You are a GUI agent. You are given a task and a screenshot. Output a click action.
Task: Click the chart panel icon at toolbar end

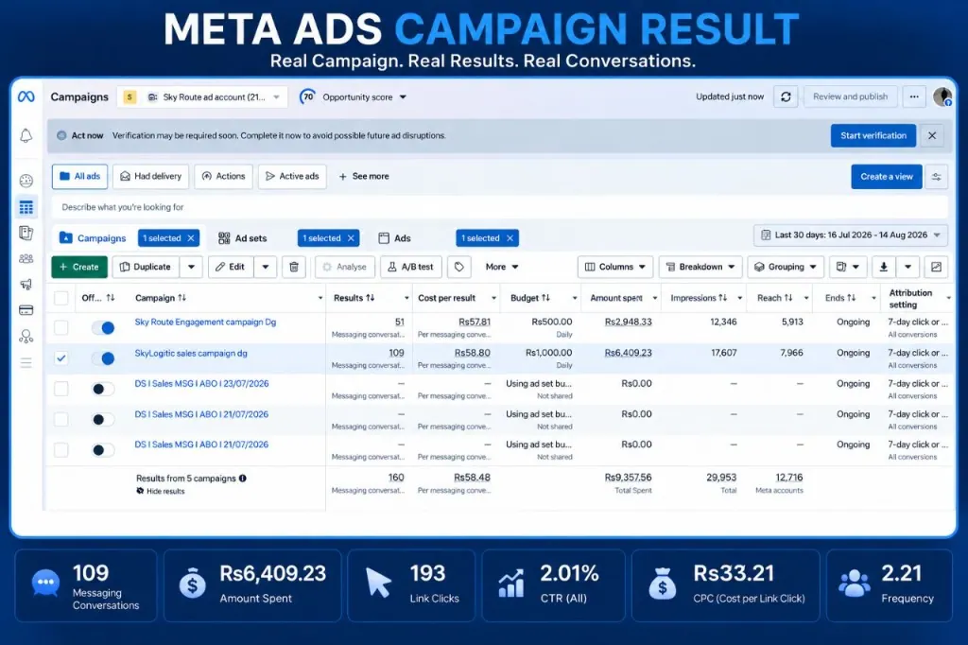tap(937, 267)
